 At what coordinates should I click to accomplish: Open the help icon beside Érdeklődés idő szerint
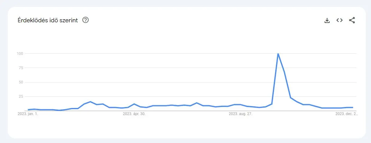[85, 20]
